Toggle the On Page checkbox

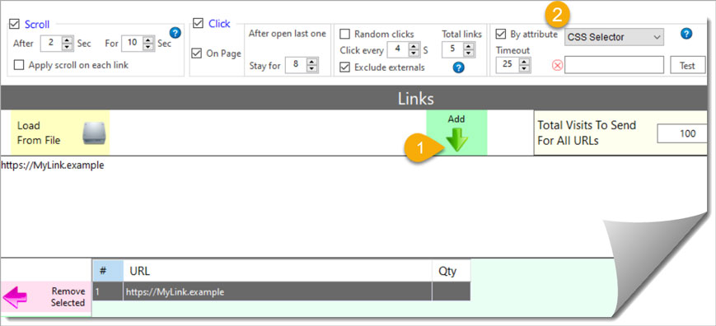pos(196,54)
